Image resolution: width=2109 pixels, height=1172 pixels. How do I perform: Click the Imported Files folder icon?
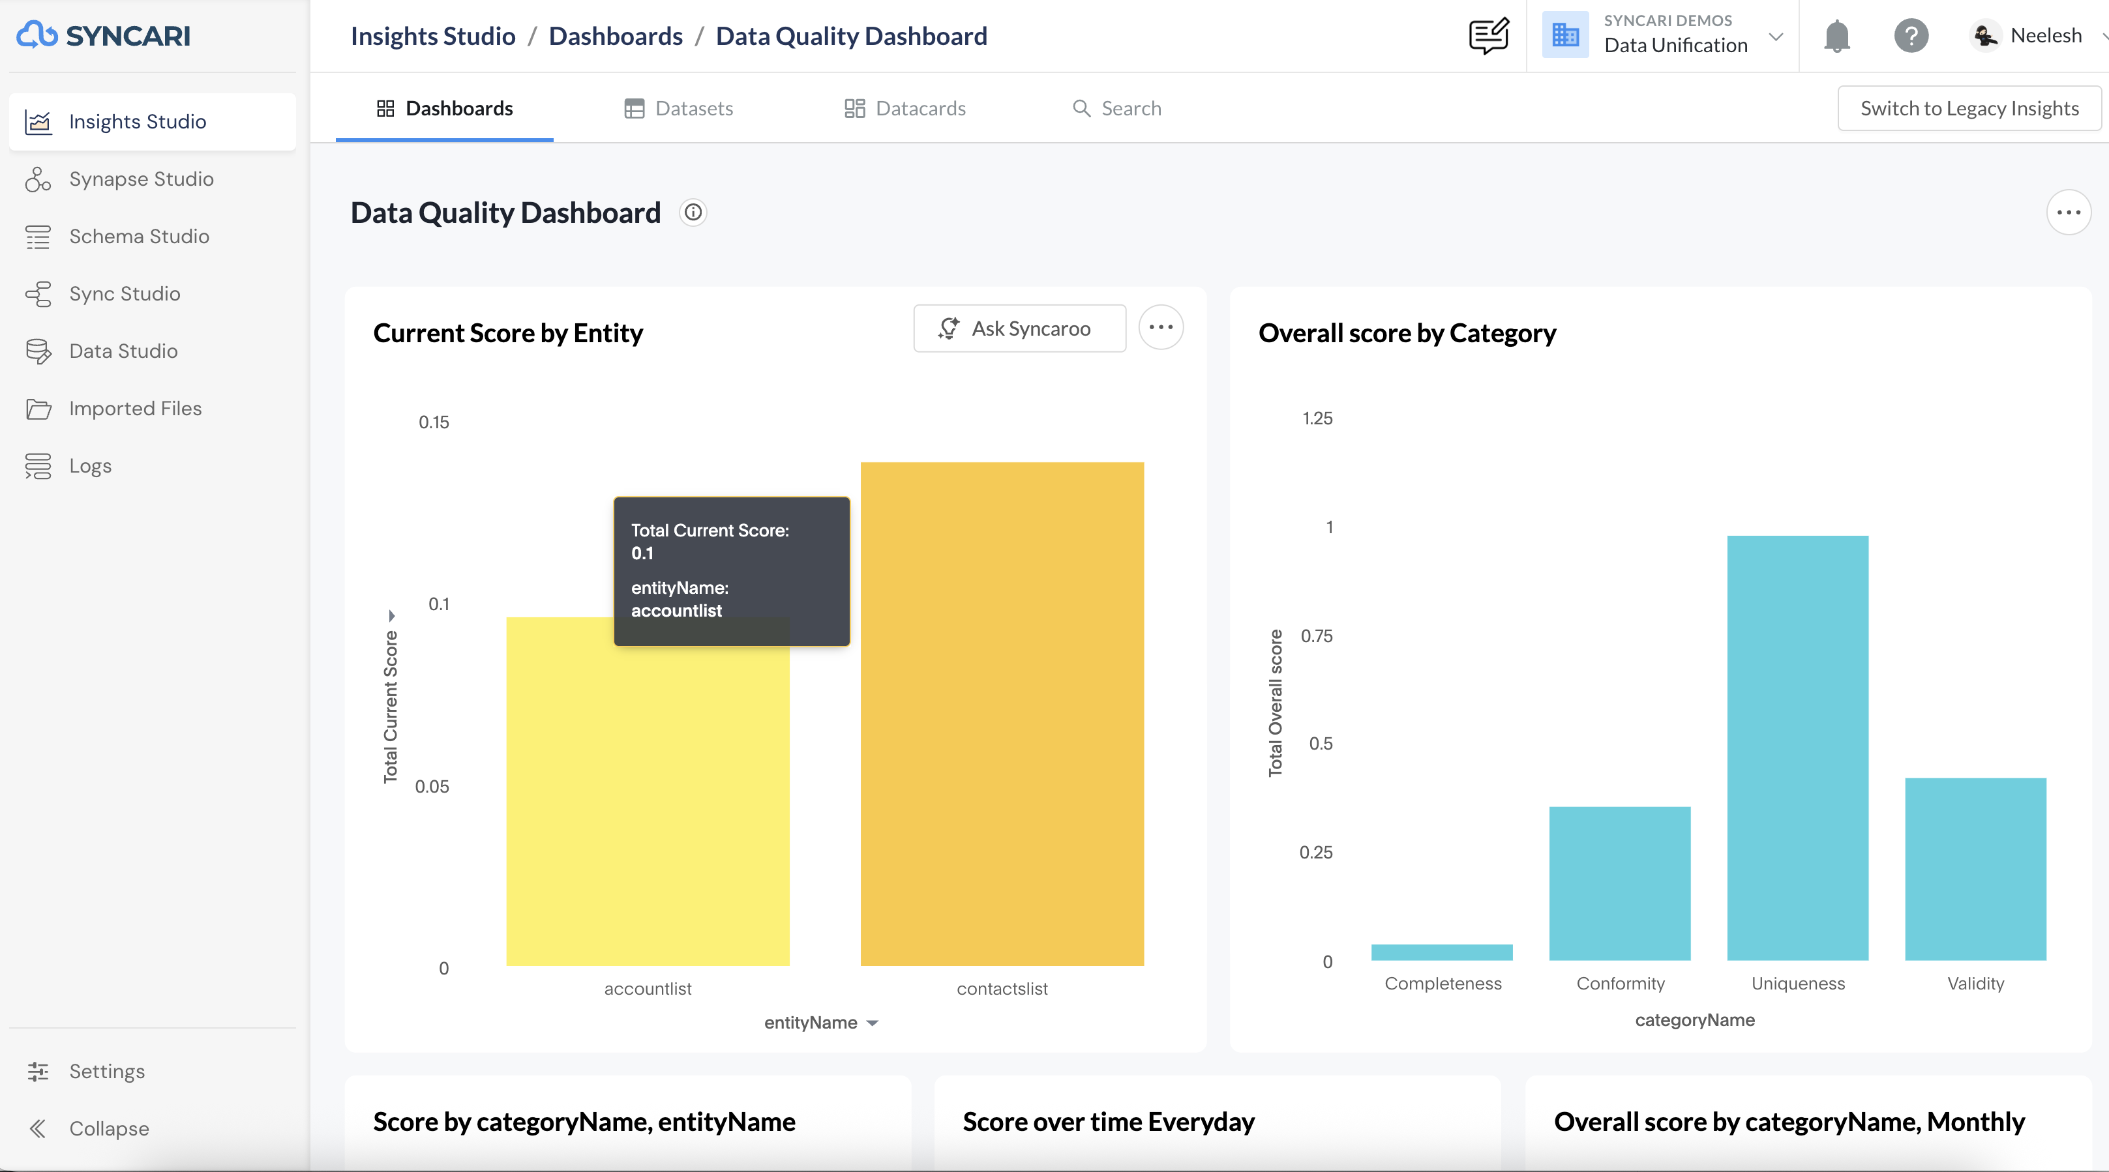pos(38,409)
